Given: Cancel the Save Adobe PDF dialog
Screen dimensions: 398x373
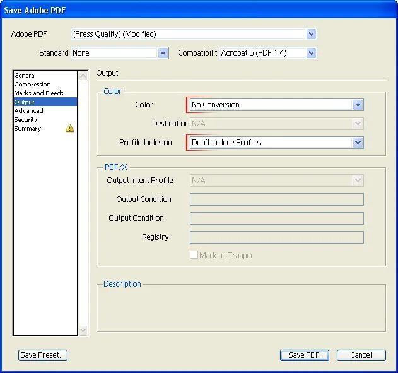Looking at the screenshot, I should [361, 355].
